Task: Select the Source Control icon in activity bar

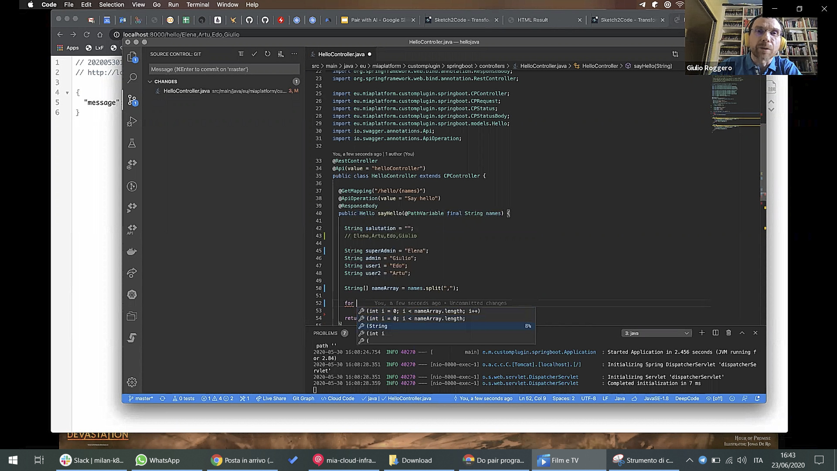Action: click(x=132, y=100)
